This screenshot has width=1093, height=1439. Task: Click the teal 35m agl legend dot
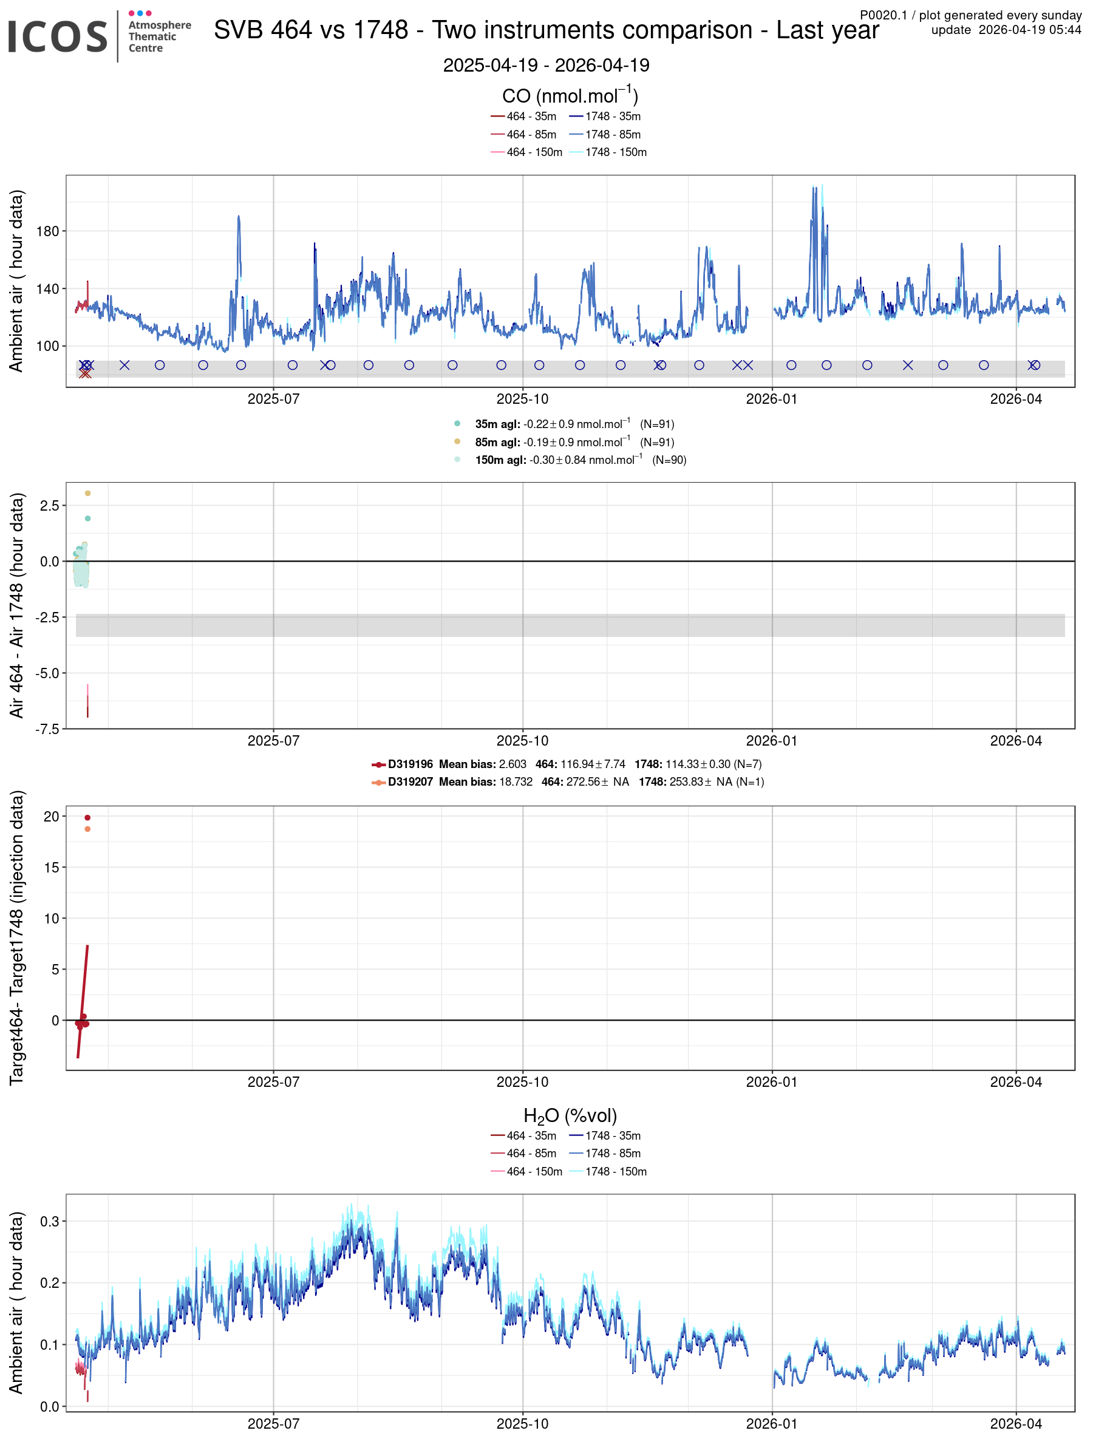pos(457,424)
